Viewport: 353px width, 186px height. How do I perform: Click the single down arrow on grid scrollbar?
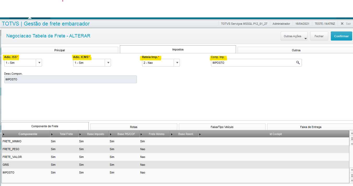[x=351, y=170]
